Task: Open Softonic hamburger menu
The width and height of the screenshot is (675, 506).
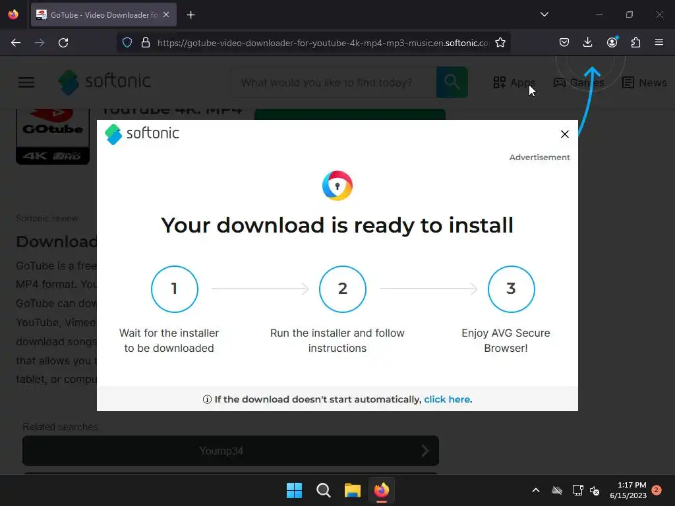Action: (x=26, y=82)
